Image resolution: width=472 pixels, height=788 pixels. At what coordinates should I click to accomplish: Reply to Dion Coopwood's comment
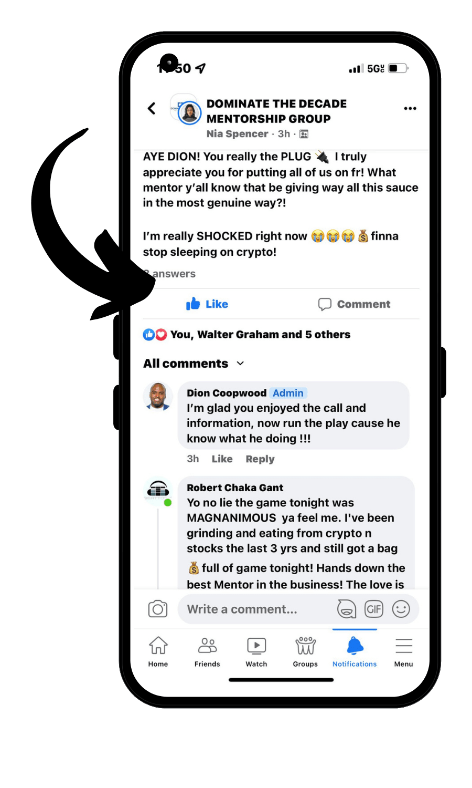click(260, 459)
